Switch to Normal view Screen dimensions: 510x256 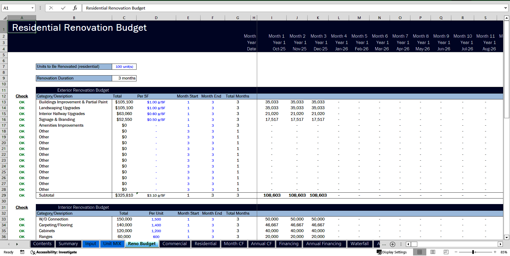tap(420, 252)
